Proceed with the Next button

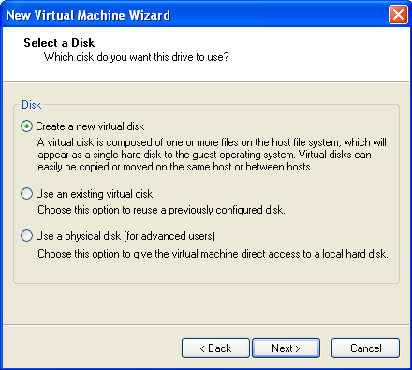click(x=286, y=348)
